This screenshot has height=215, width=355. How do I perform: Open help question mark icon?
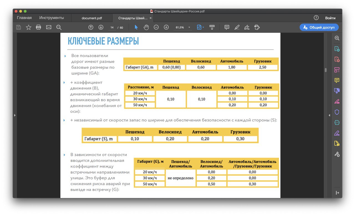[316, 18]
